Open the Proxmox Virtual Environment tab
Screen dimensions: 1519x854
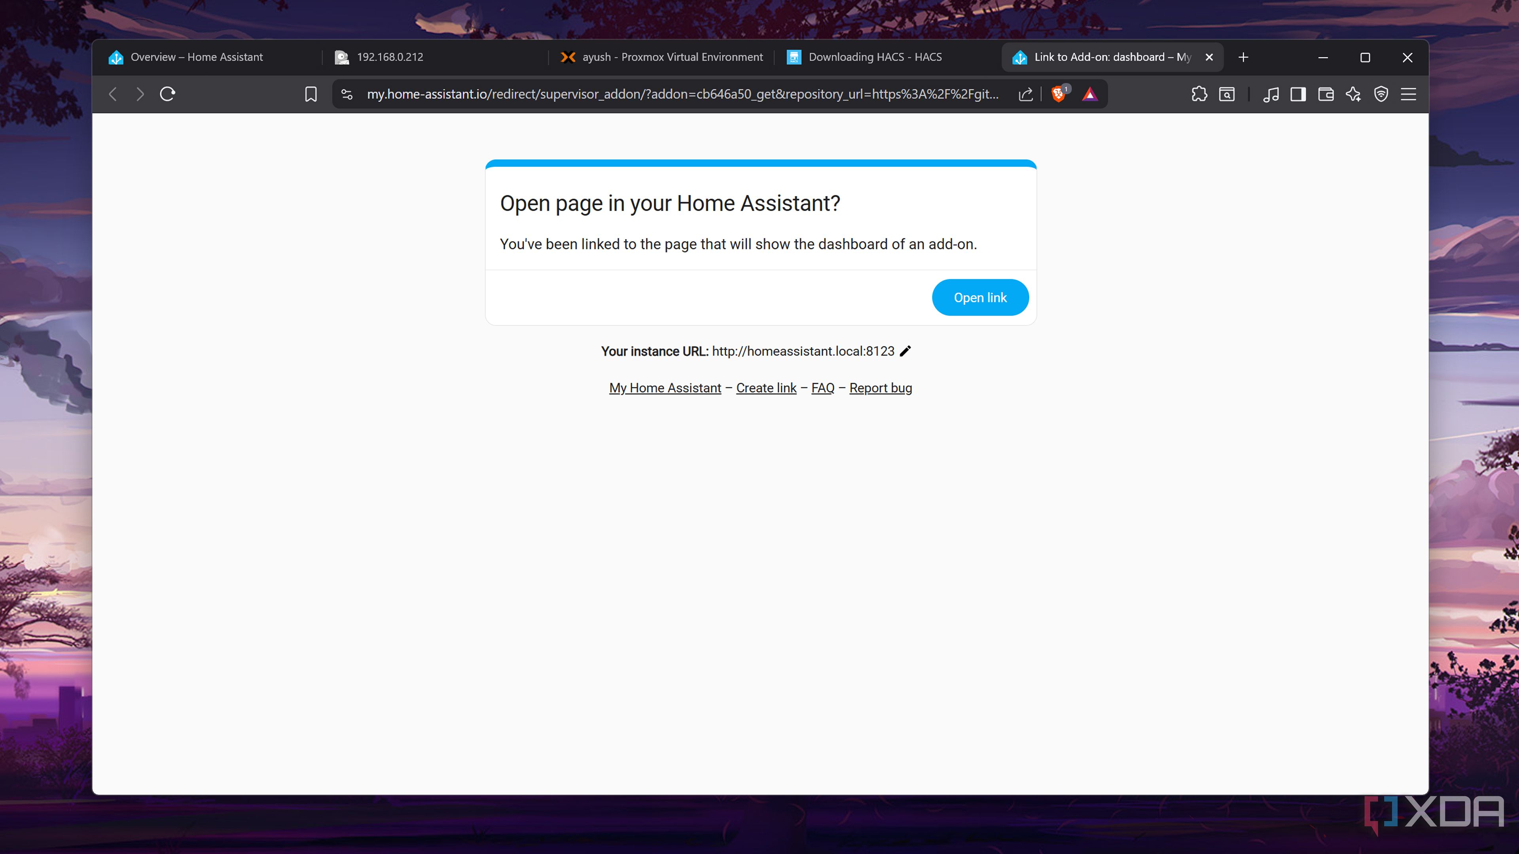point(662,57)
